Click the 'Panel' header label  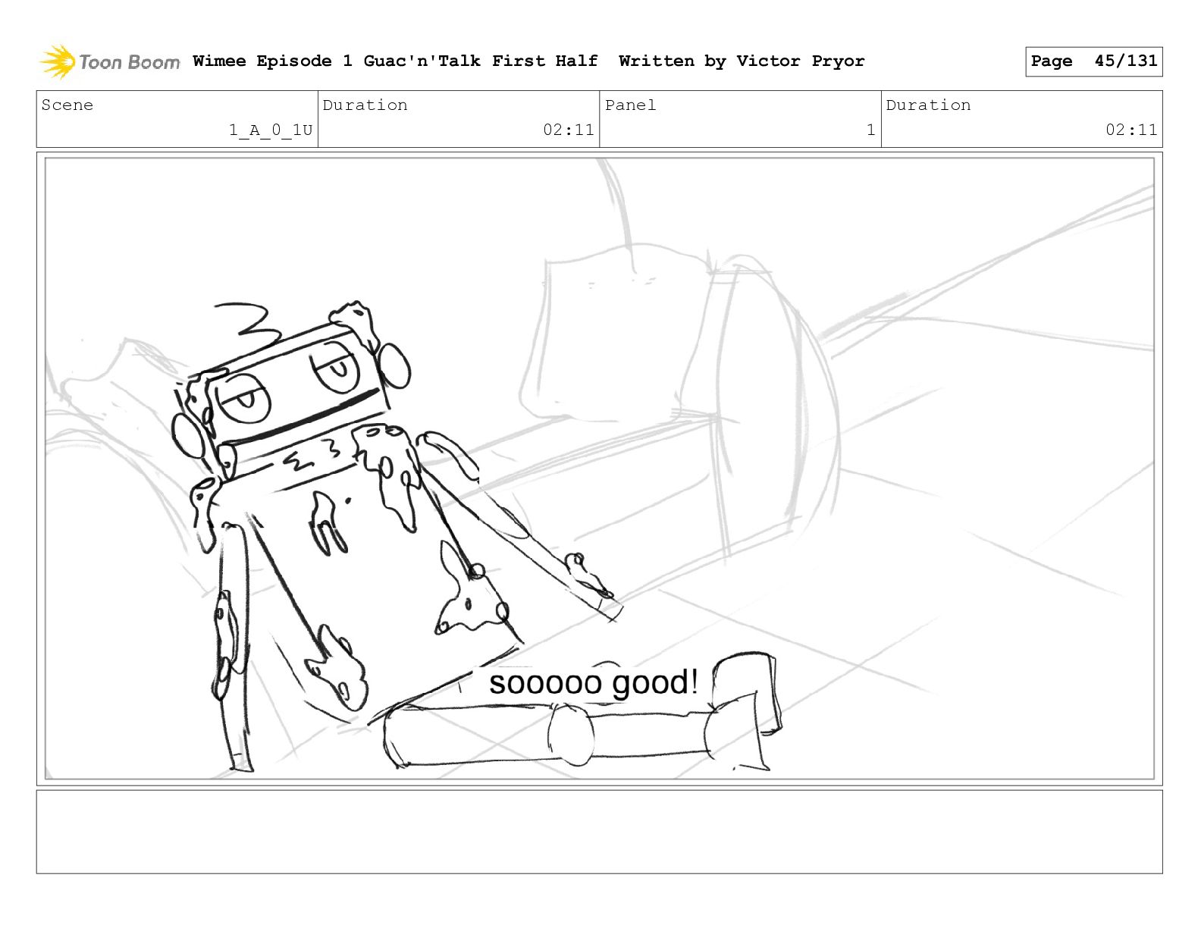pyautogui.click(x=630, y=105)
